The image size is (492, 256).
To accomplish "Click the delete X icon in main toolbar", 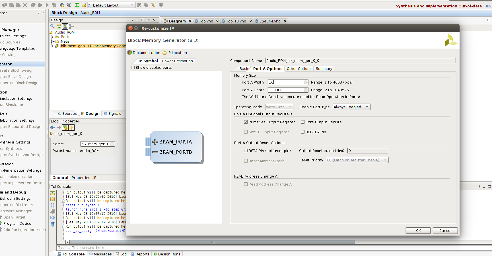I will tap(25, 5).
